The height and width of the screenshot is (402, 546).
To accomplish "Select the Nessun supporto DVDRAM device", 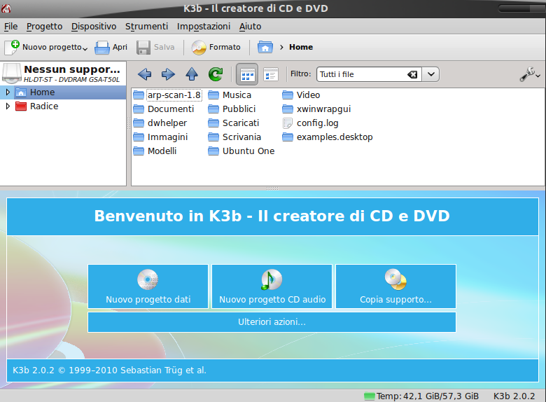I will (63, 74).
